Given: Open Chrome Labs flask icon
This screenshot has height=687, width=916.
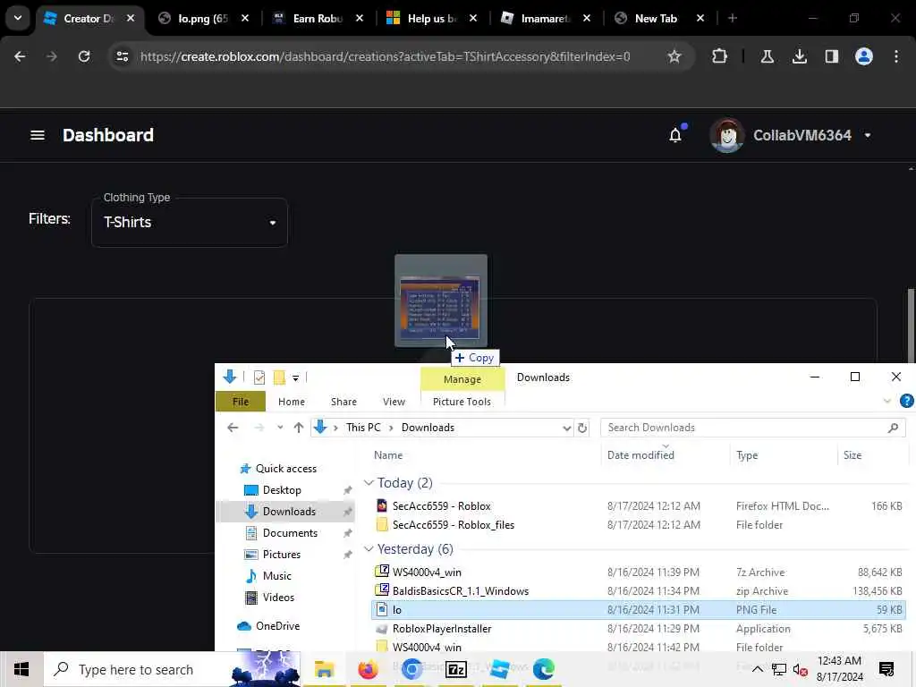Looking at the screenshot, I should click(x=767, y=56).
